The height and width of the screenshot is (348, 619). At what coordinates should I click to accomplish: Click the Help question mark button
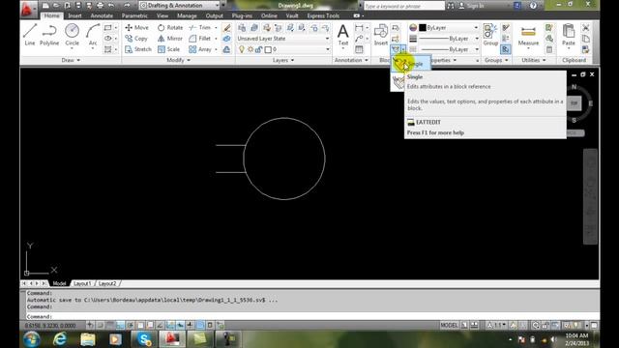[533, 6]
